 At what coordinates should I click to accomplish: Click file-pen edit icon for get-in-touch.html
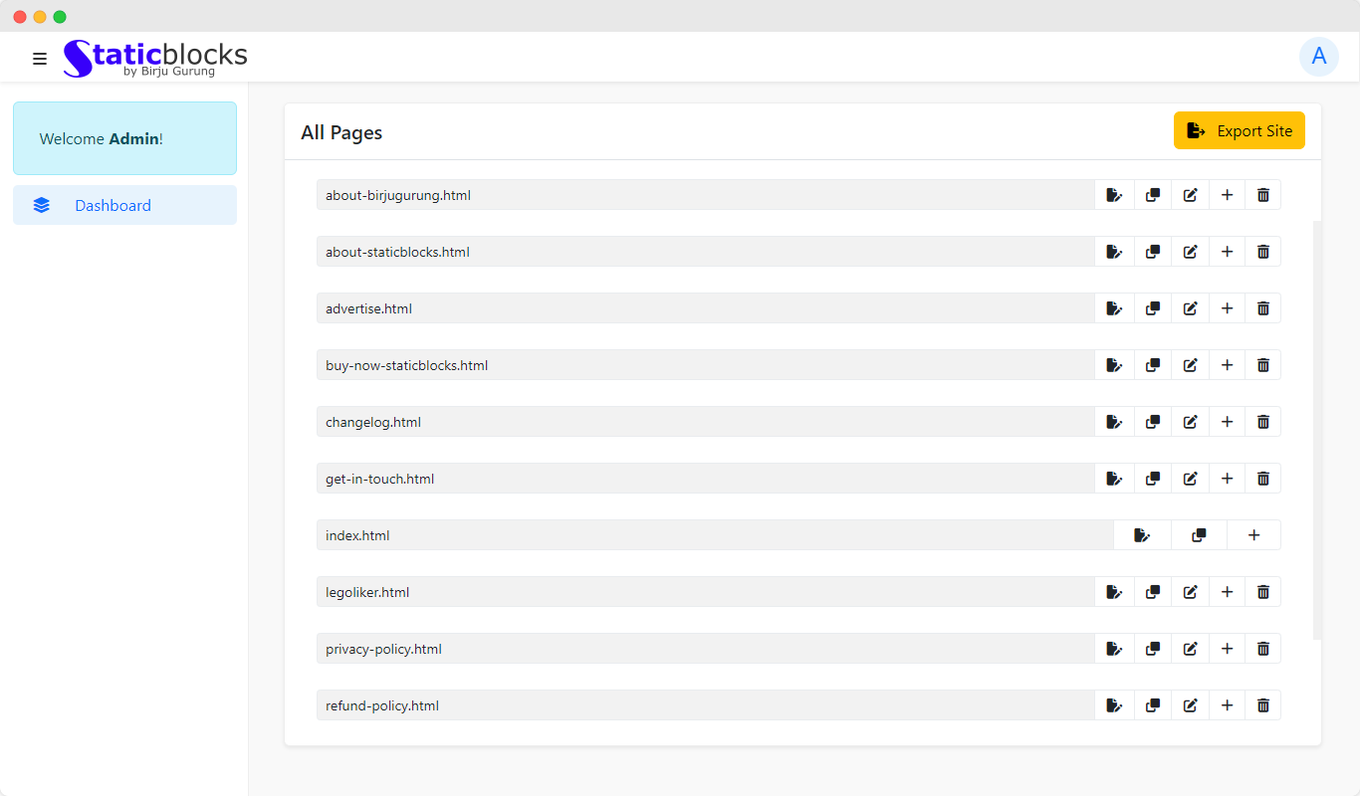[x=1115, y=479]
